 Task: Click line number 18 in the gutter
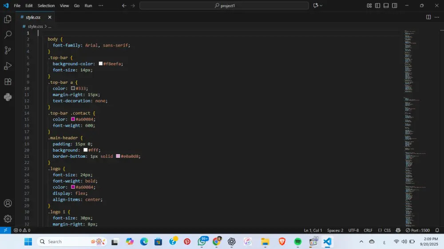click(x=27, y=138)
